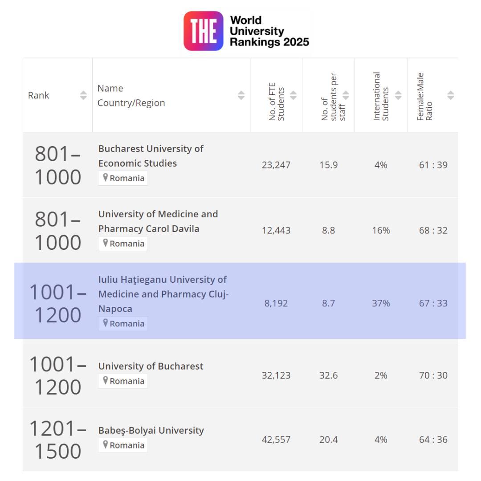Sort by students per staff arrows
Screen dimensions: 481x481
coord(346,95)
